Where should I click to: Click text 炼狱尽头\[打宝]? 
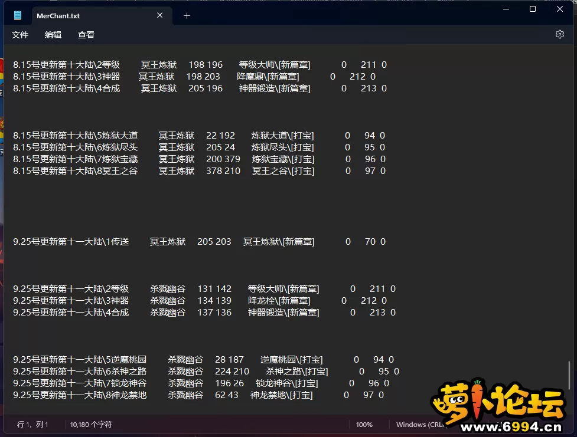click(x=283, y=147)
